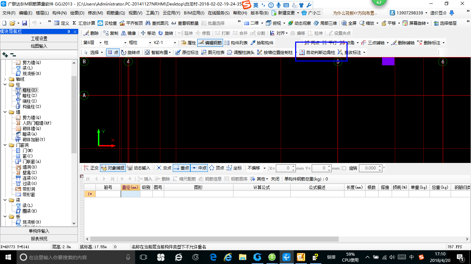Toggle 编辑钢筋 edit rebar panel
The height and width of the screenshot is (264, 471).
click(x=210, y=43)
